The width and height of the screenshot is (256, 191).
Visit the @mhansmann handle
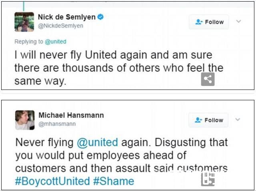tap(57, 124)
